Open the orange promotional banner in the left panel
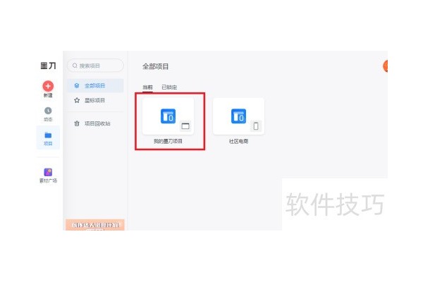Screen dimensions: 423x282 95,225
